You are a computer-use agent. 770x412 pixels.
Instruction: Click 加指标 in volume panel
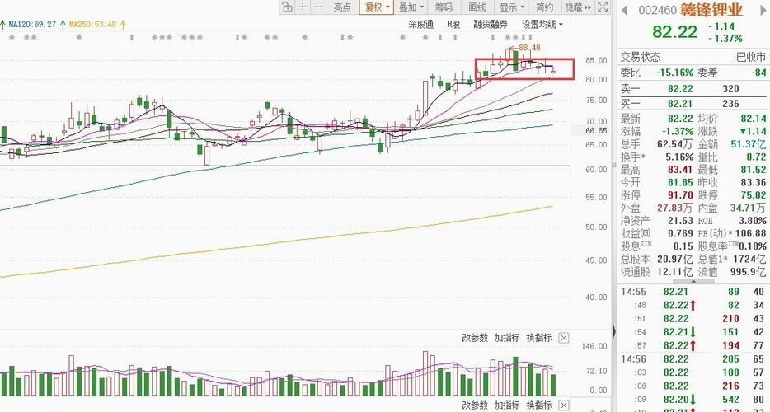tap(507, 338)
